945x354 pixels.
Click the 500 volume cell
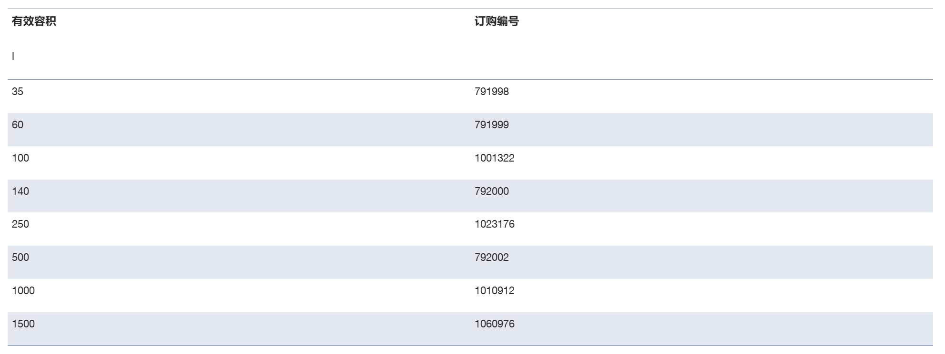20,258
